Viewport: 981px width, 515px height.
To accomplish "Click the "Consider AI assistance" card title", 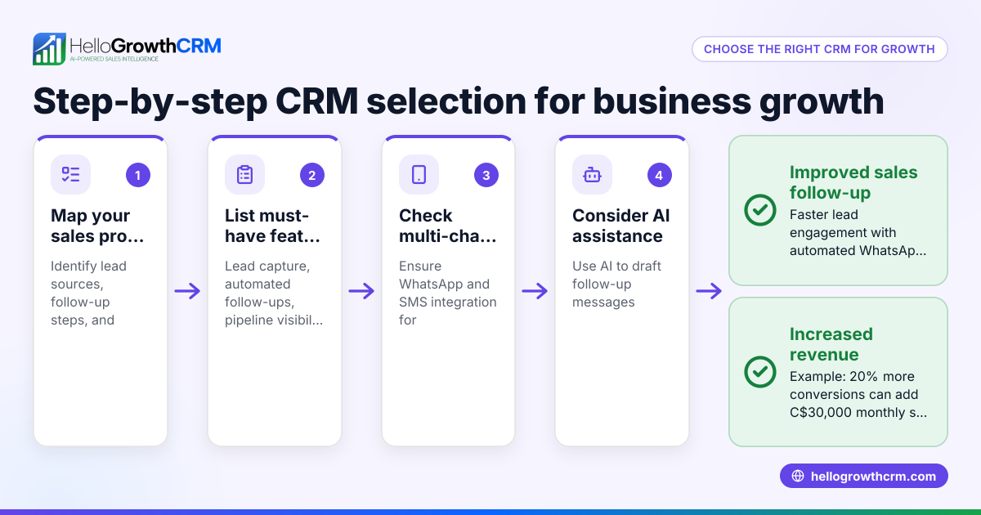I will (x=620, y=226).
